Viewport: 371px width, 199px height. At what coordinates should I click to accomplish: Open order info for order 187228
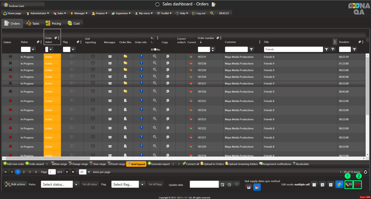point(141,76)
